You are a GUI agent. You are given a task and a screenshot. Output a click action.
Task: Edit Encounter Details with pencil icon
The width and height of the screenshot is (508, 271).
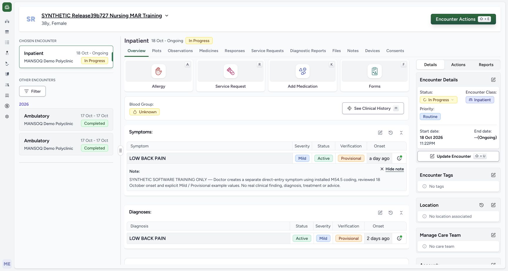click(x=493, y=80)
